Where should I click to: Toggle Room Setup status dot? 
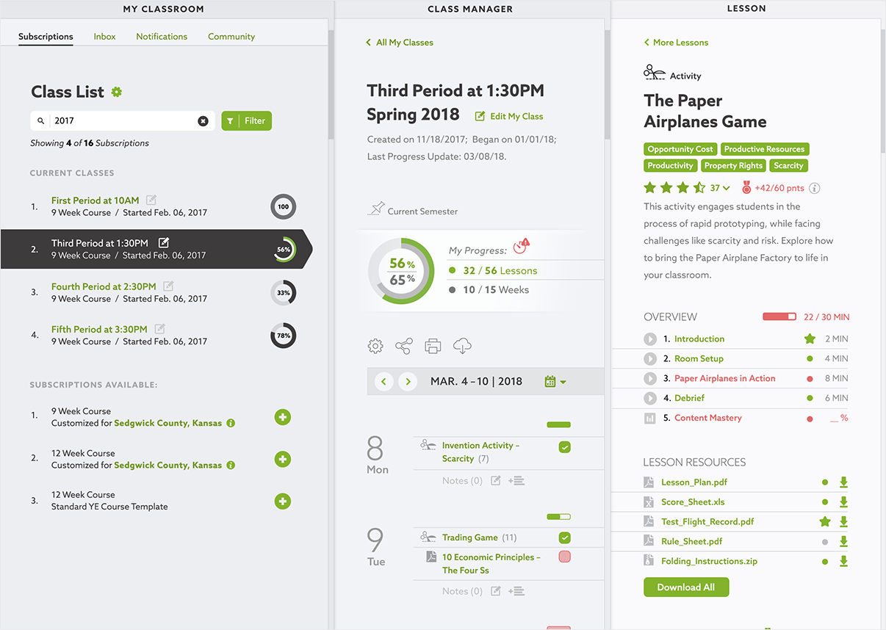pos(810,359)
